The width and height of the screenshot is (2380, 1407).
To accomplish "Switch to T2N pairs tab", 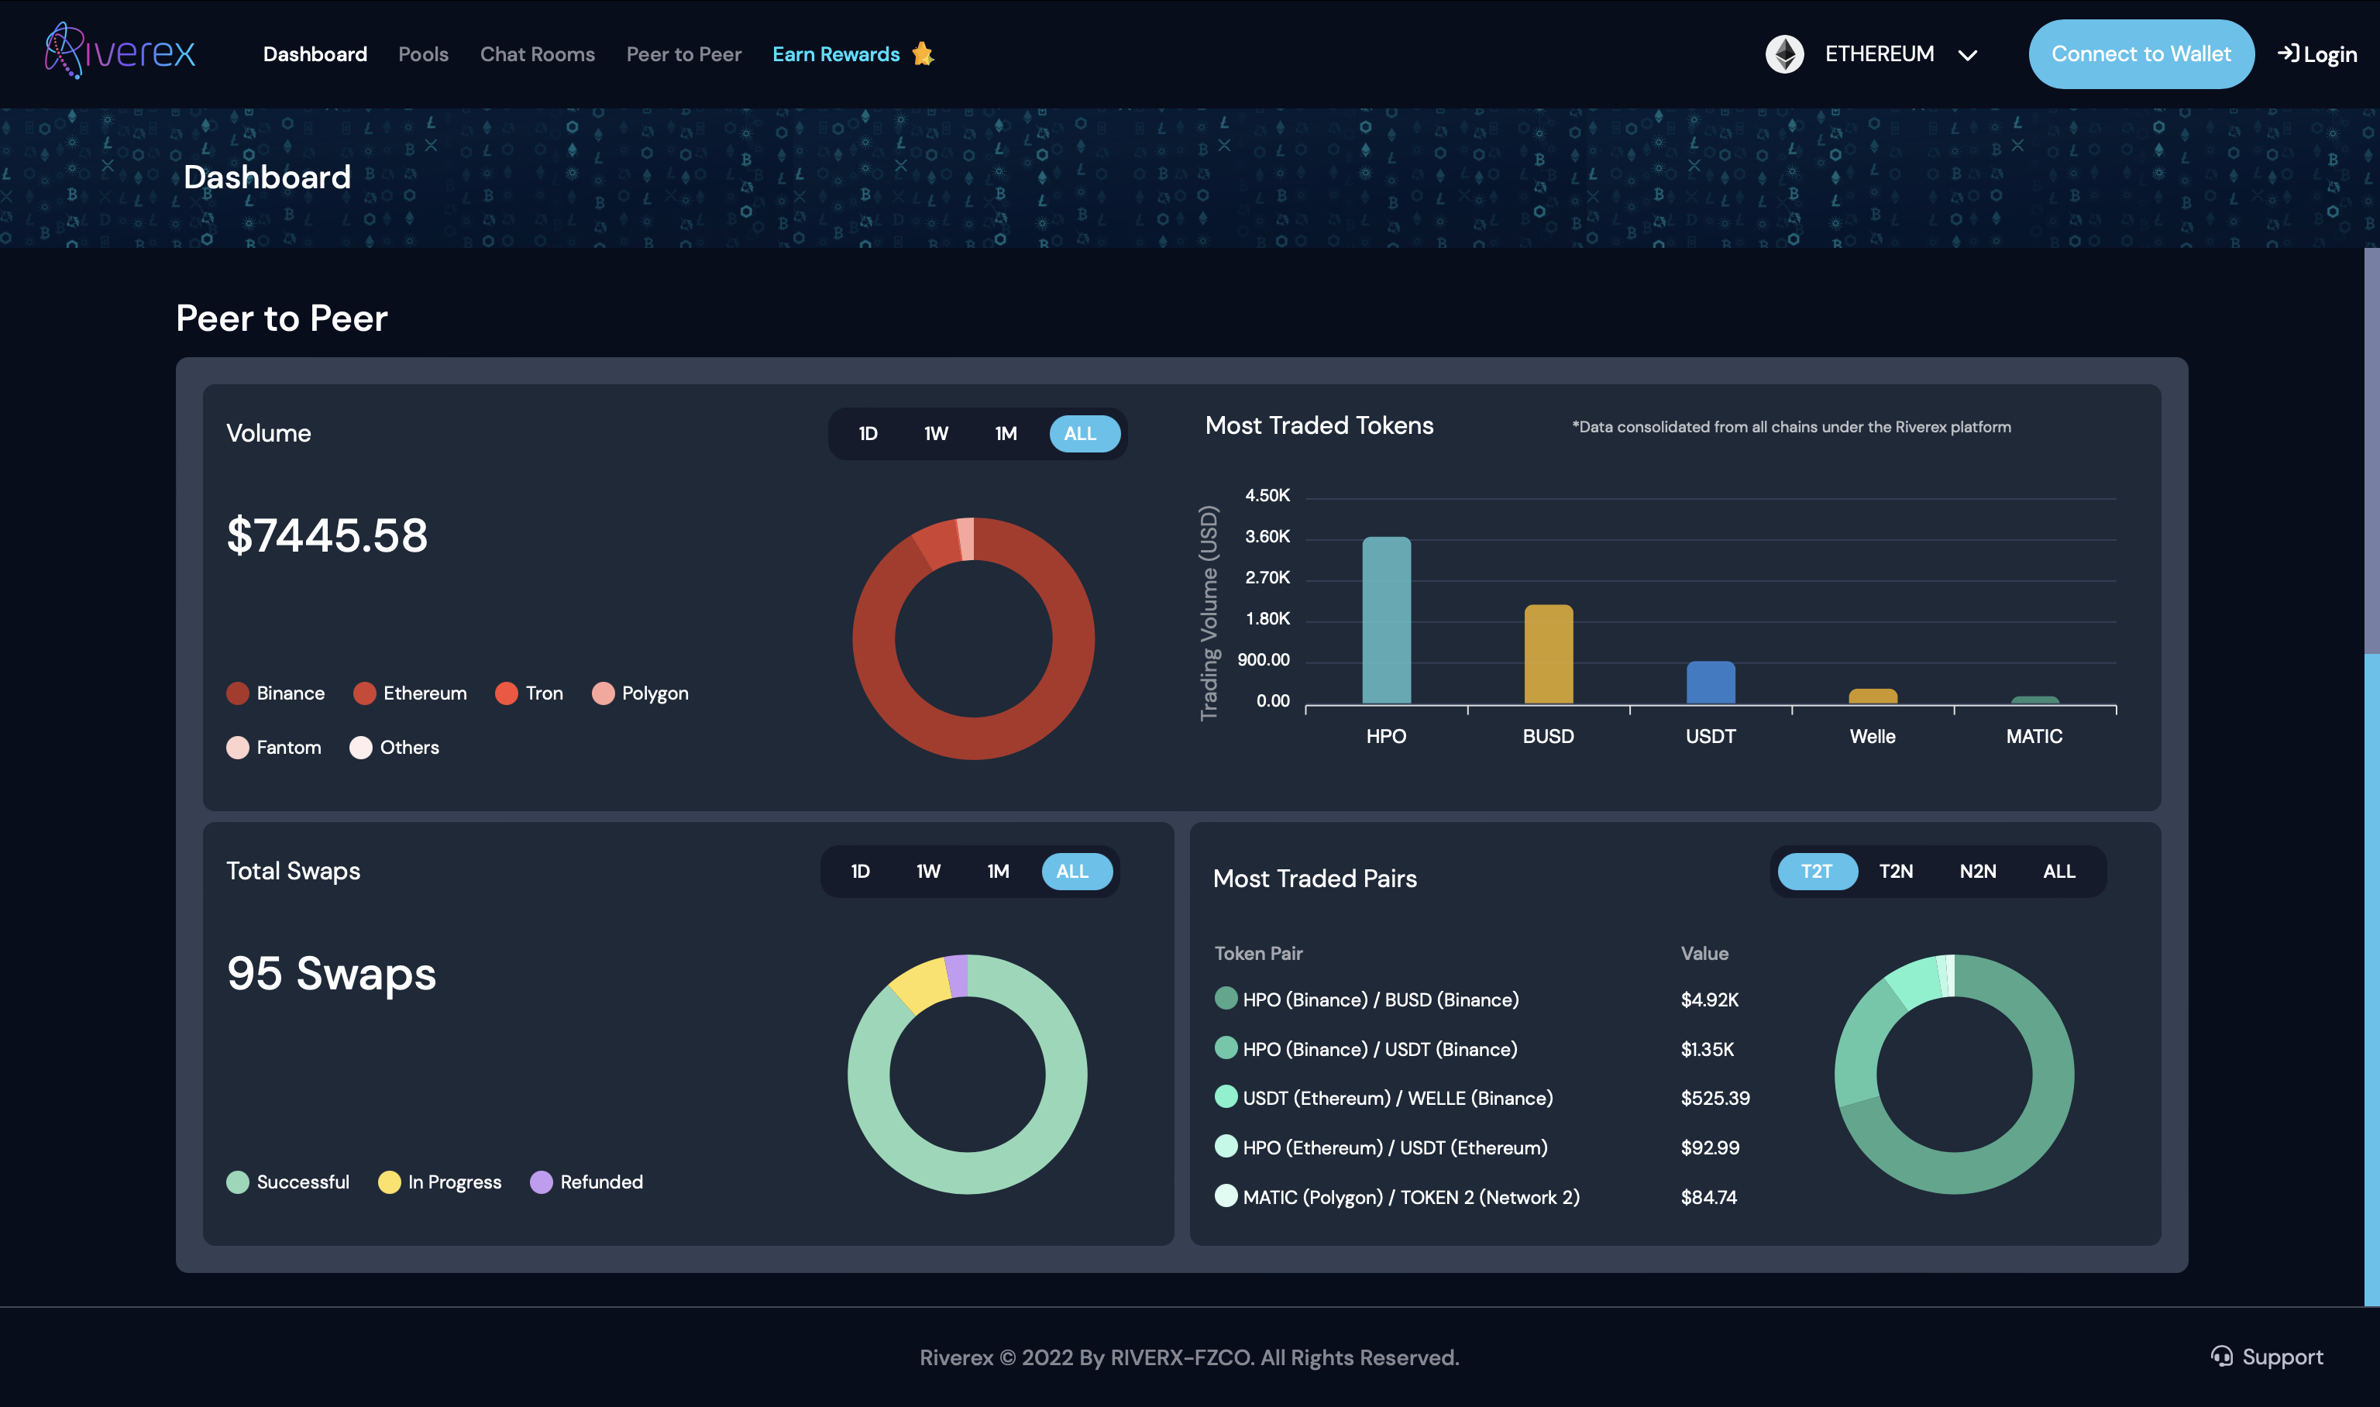I will 1896,872.
